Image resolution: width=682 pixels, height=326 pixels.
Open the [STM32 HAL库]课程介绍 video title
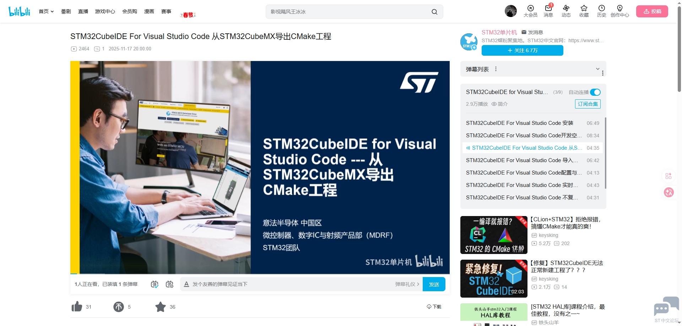[568, 310]
